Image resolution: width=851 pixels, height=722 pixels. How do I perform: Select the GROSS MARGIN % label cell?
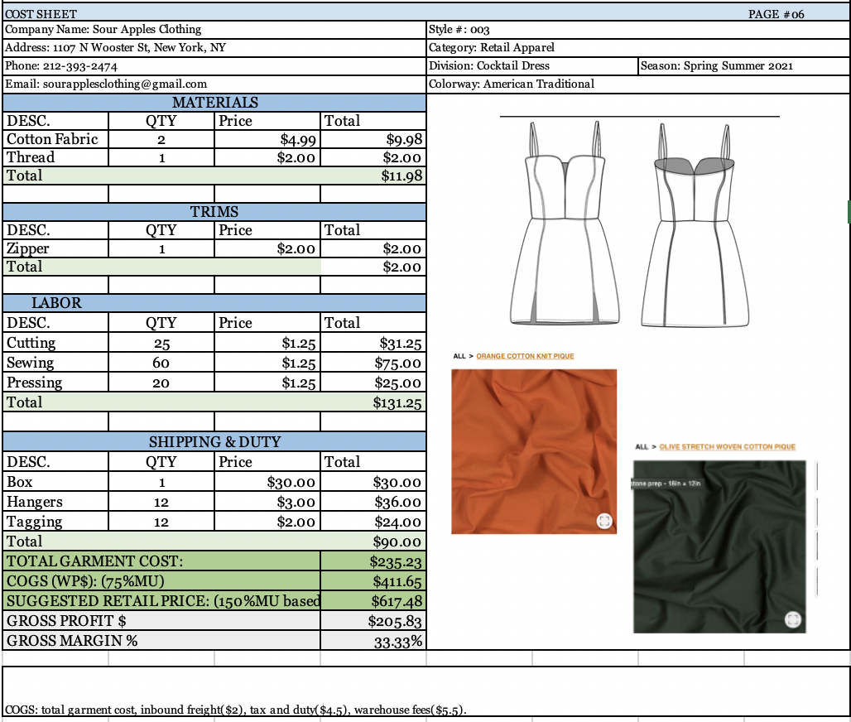(161, 641)
